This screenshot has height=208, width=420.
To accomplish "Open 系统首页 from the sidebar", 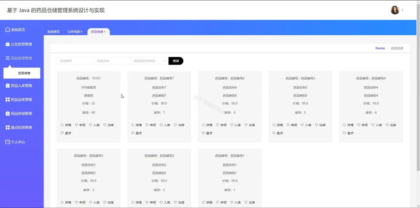I will click(16, 30).
